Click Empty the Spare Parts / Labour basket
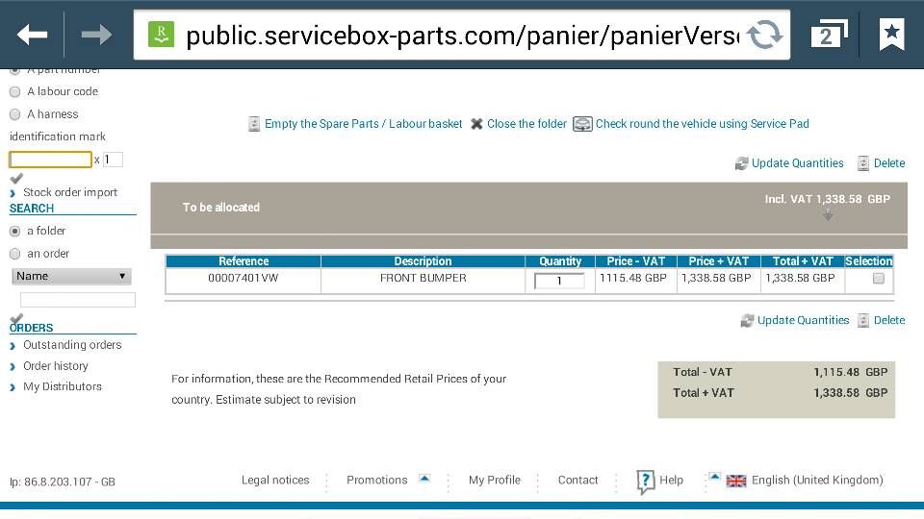This screenshot has width=924, height=519. (x=363, y=124)
